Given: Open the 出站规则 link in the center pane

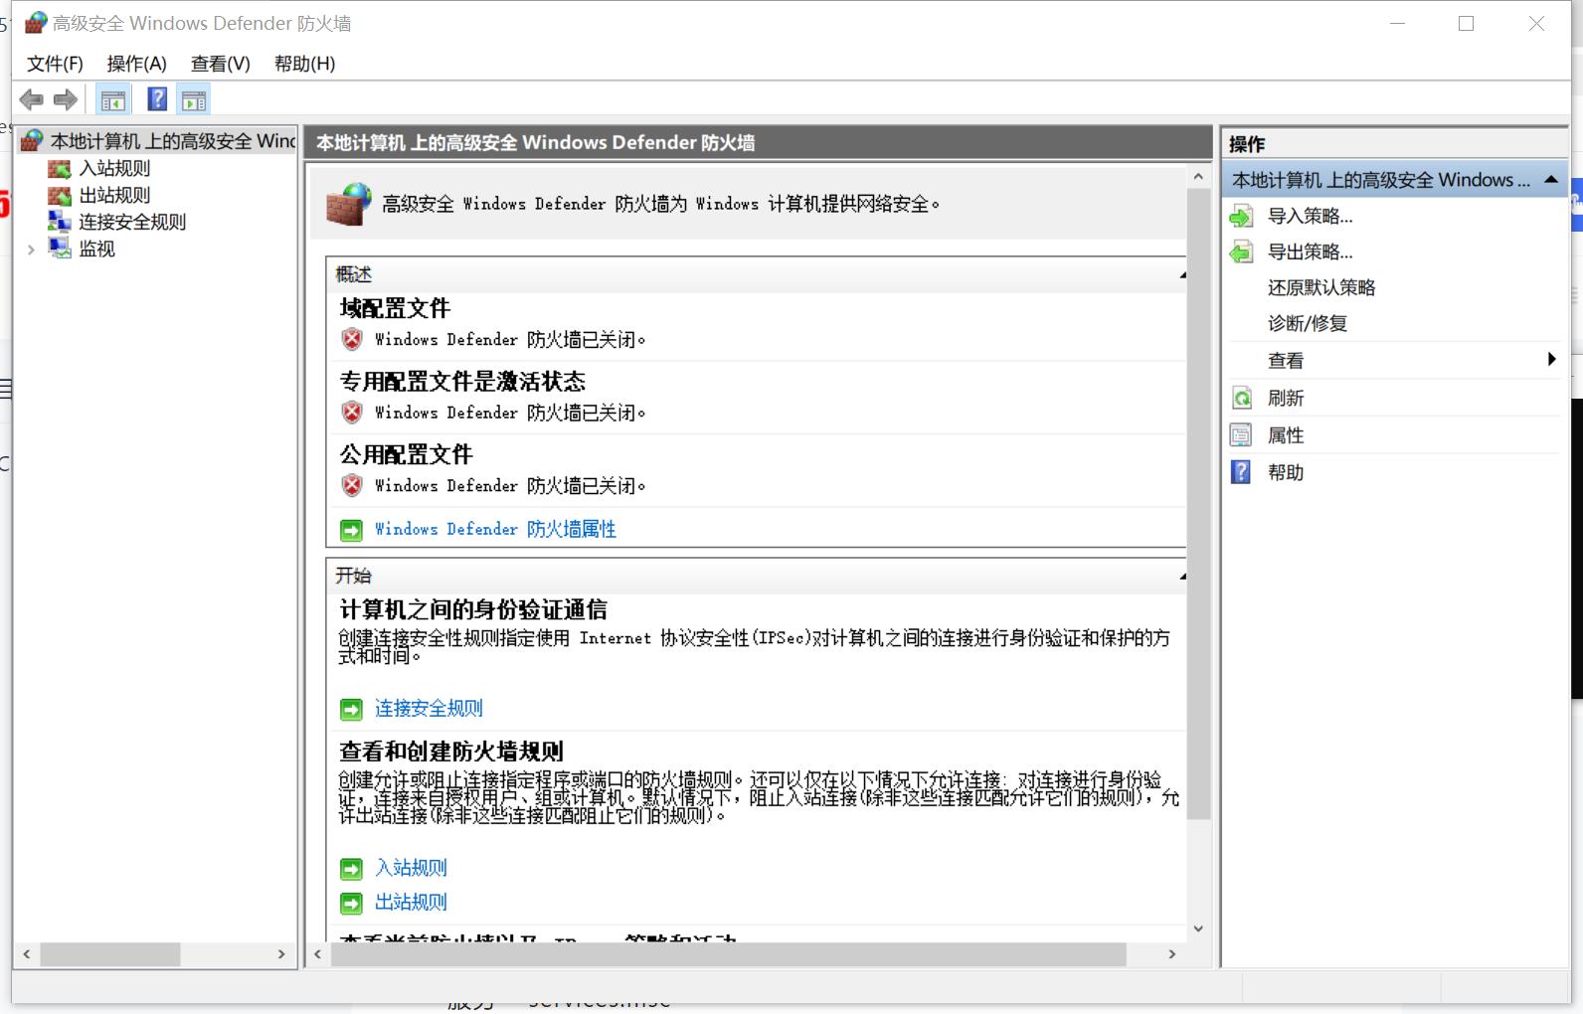Looking at the screenshot, I should 411,903.
